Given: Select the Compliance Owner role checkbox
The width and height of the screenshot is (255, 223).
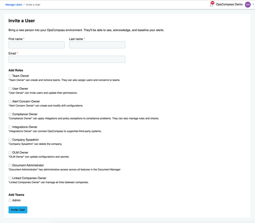Looking at the screenshot, I should pyautogui.click(x=10, y=114).
